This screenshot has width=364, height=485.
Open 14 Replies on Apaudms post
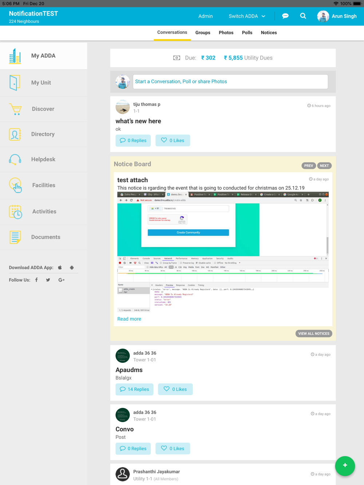click(x=135, y=389)
